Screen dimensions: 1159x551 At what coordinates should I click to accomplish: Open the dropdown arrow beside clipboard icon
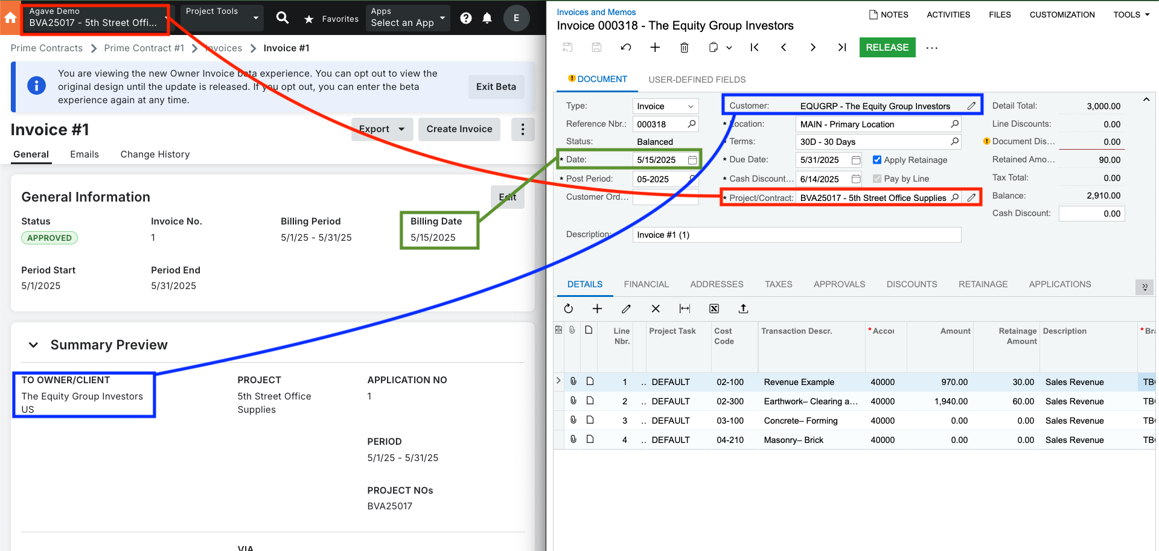[x=729, y=48]
